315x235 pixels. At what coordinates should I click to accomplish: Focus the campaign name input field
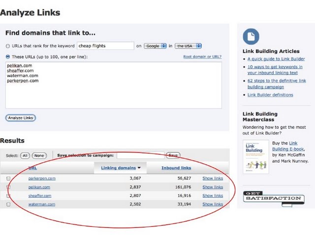point(141,155)
